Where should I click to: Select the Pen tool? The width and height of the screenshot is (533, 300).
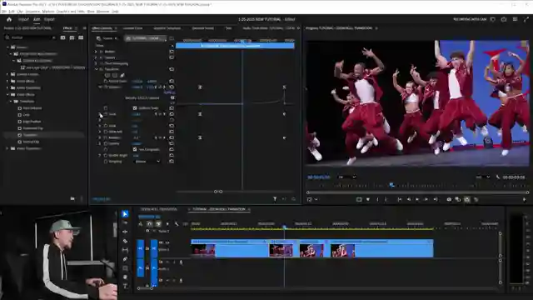(x=125, y=259)
